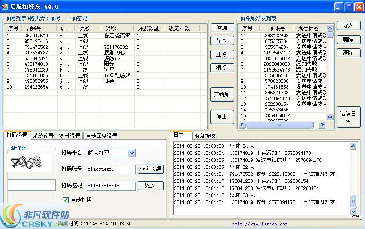Click the 打码密码 password field
This screenshot has width=365, height=229.
tap(111, 186)
